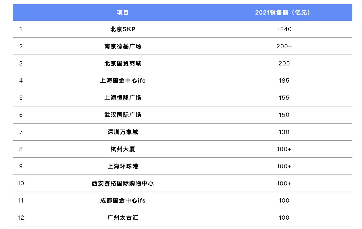This screenshot has height=229, width=362.
Task: Click the 155 sales value
Action: 284,98
